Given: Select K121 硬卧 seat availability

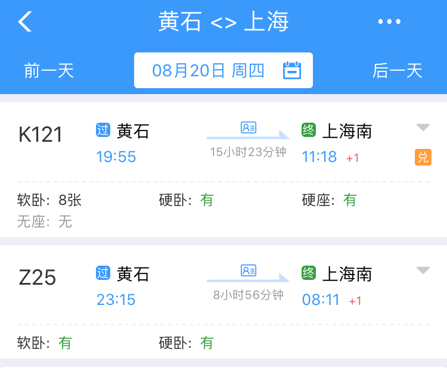Looking at the screenshot, I should (x=186, y=200).
